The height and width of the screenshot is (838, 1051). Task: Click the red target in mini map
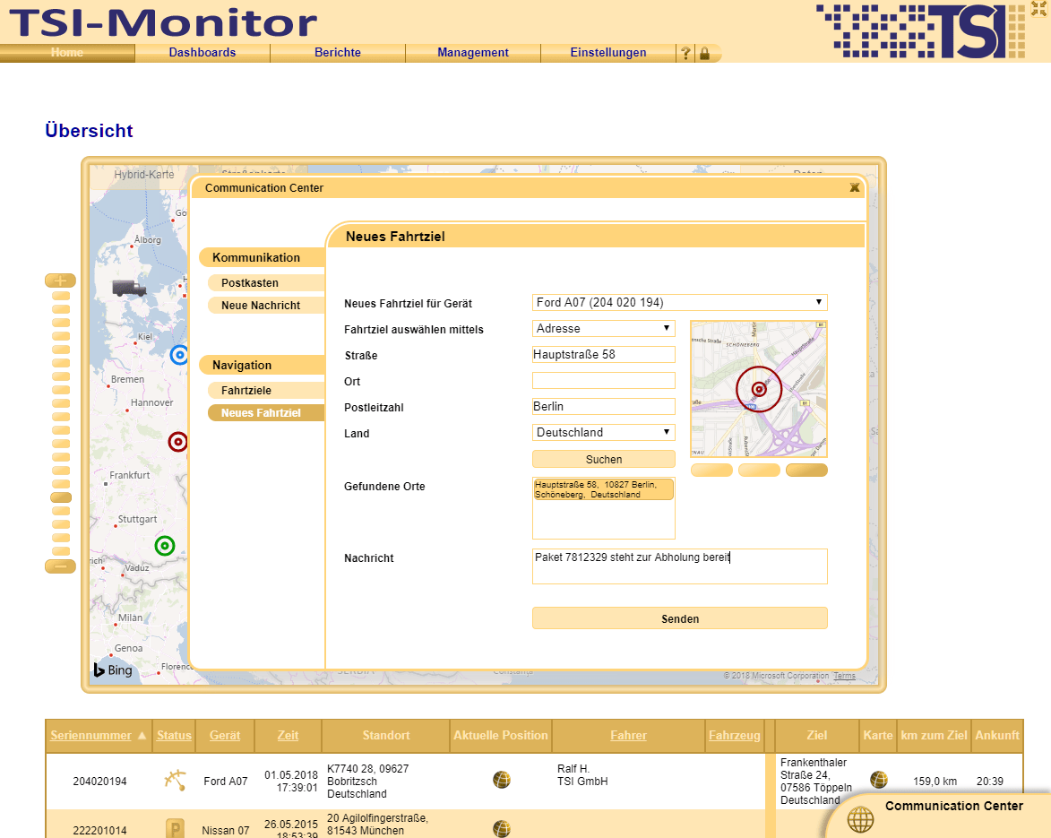click(759, 389)
